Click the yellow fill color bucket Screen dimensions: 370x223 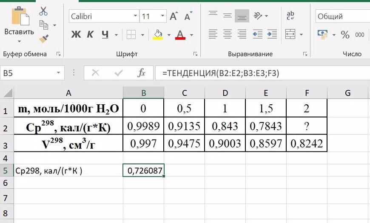point(158,34)
